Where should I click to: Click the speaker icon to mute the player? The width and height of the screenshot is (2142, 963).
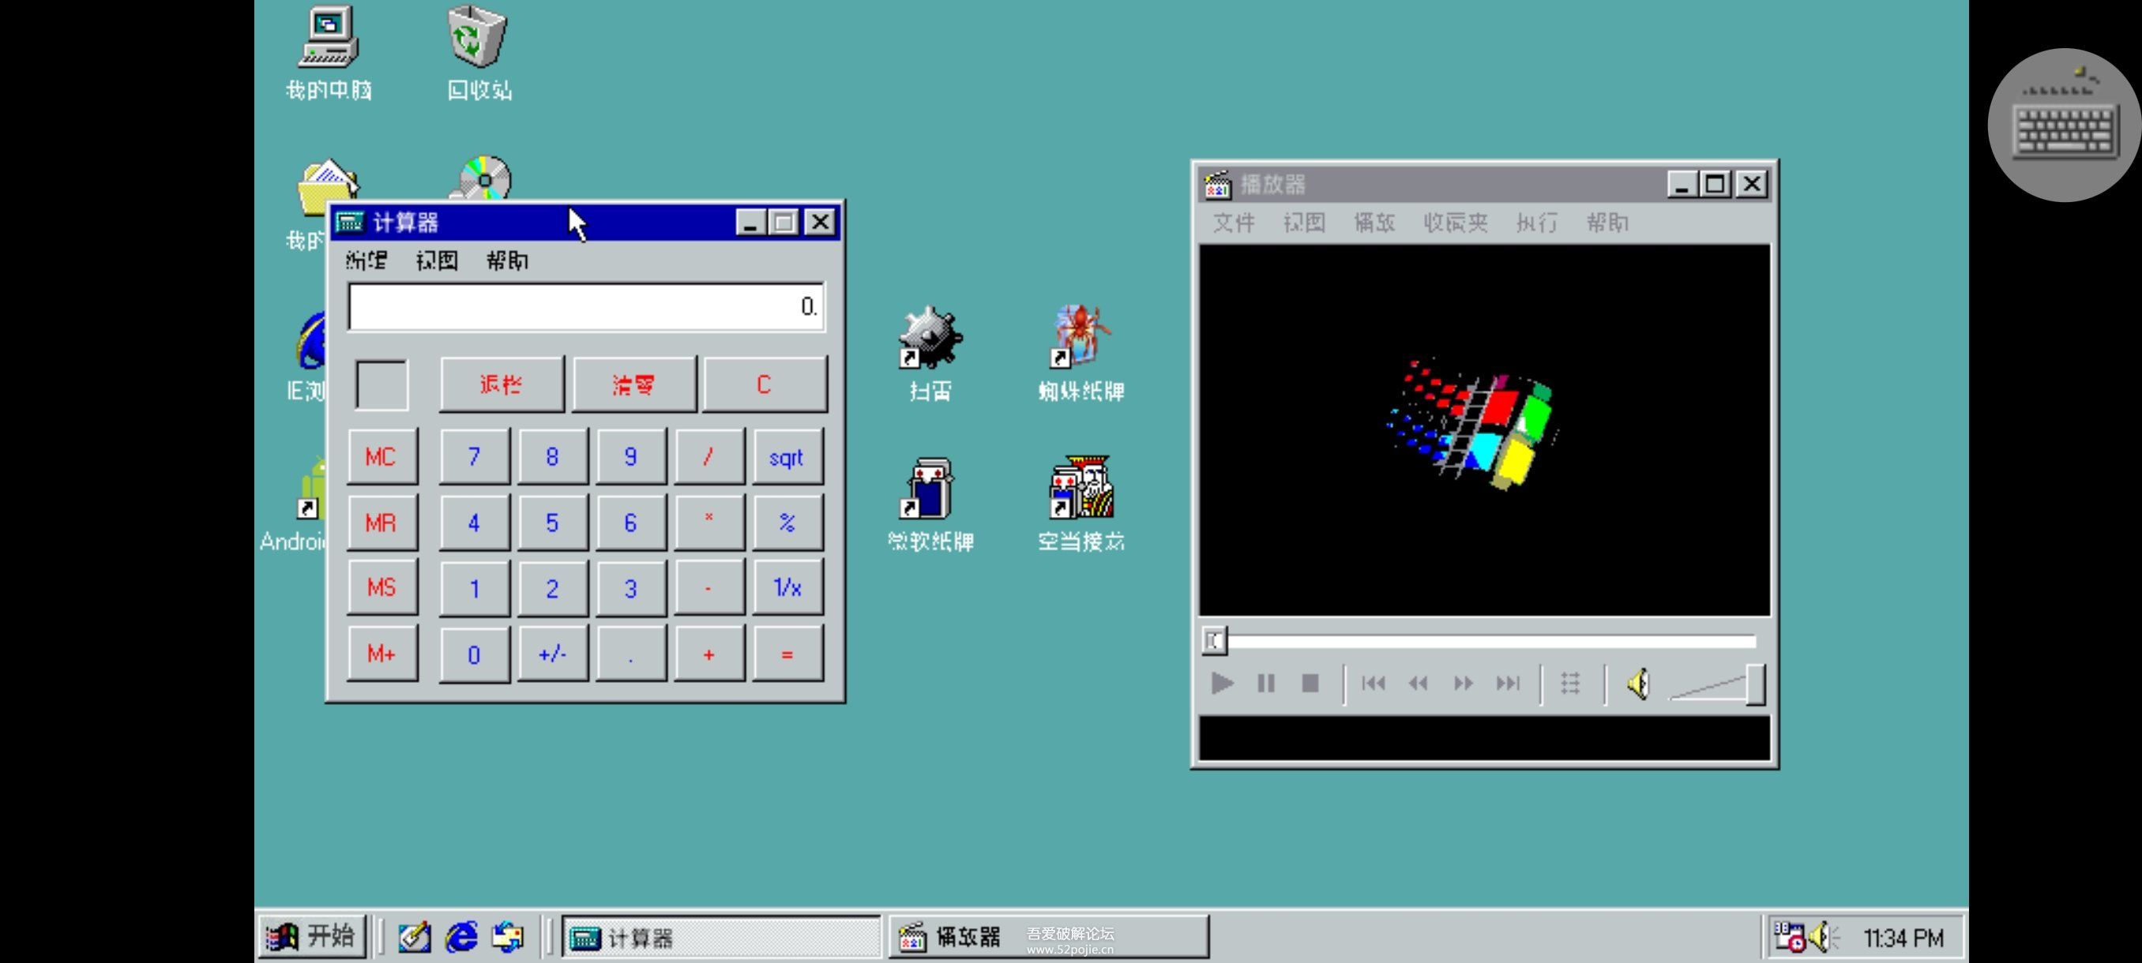(1637, 683)
